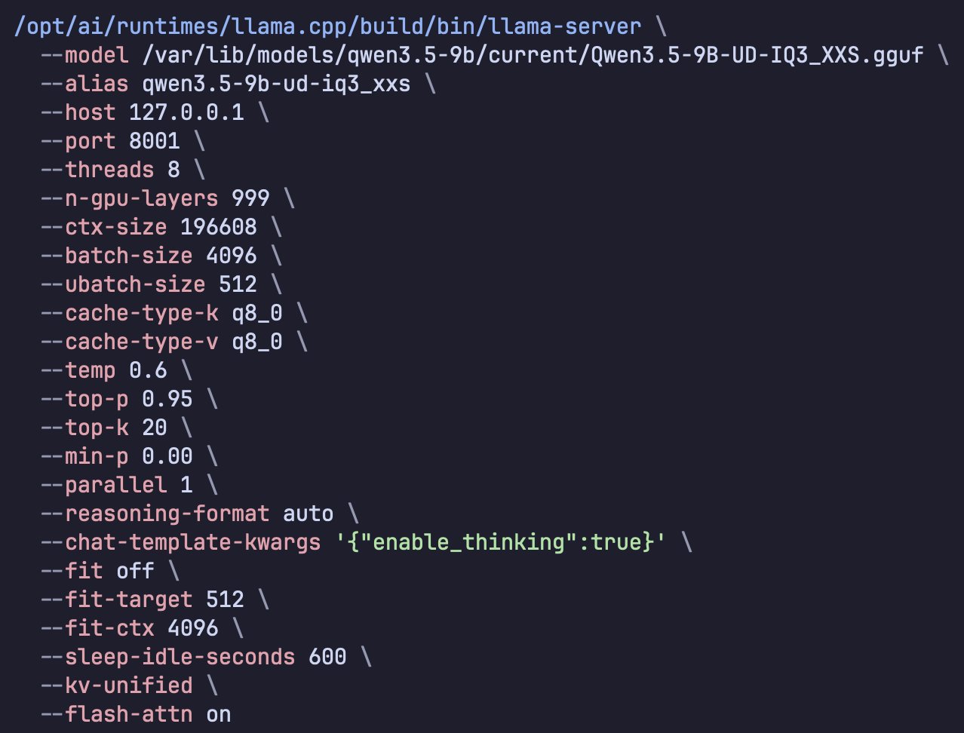Image resolution: width=964 pixels, height=733 pixels.
Task: Click the --ubatch-size value 512
Action: [x=238, y=284]
